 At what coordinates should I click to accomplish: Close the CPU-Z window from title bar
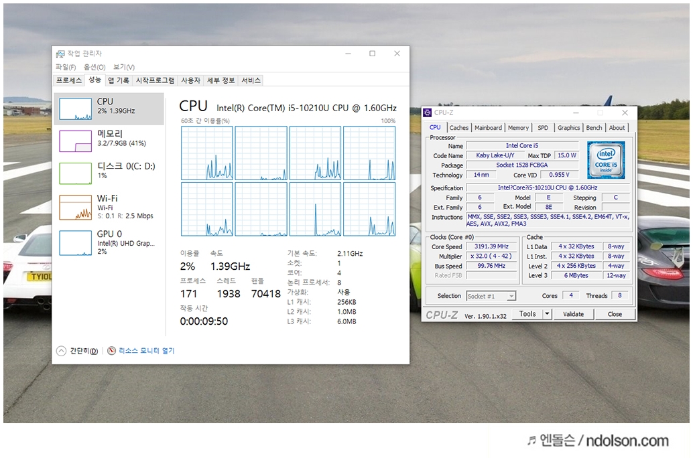625,112
